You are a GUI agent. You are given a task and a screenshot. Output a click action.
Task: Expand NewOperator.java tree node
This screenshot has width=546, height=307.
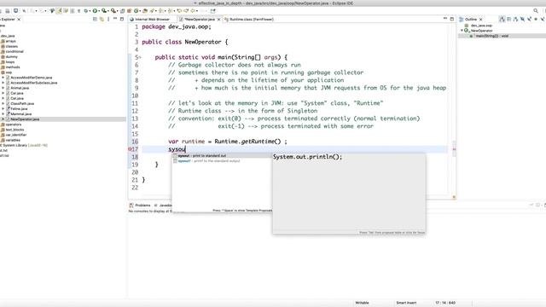coord(3,119)
